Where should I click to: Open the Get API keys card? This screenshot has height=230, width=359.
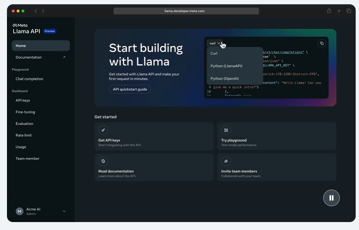(x=154, y=136)
